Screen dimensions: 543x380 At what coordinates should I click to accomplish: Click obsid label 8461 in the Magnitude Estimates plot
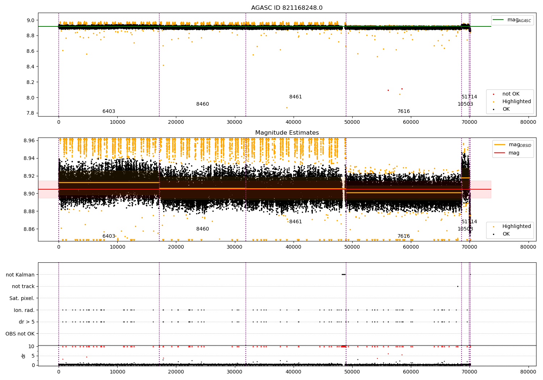(295, 222)
